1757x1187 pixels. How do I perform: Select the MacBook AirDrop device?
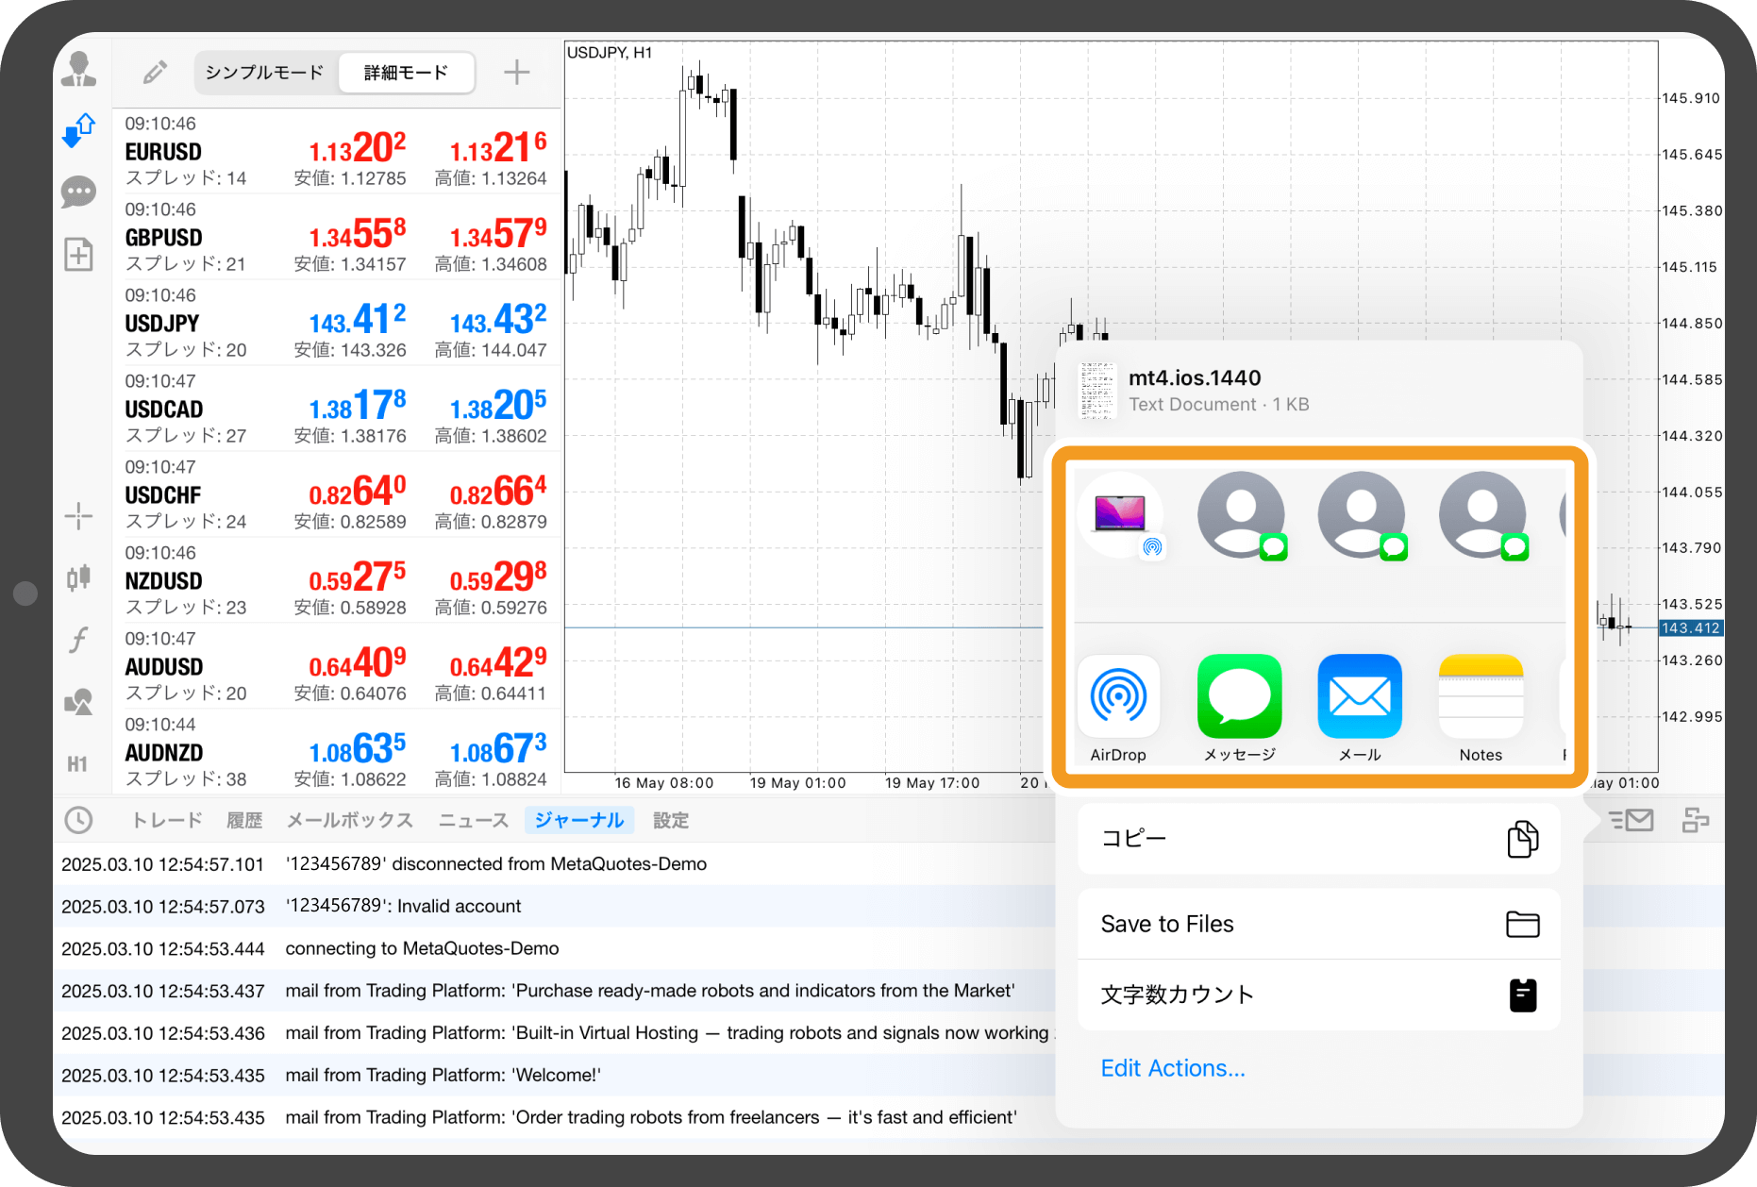tap(1120, 516)
